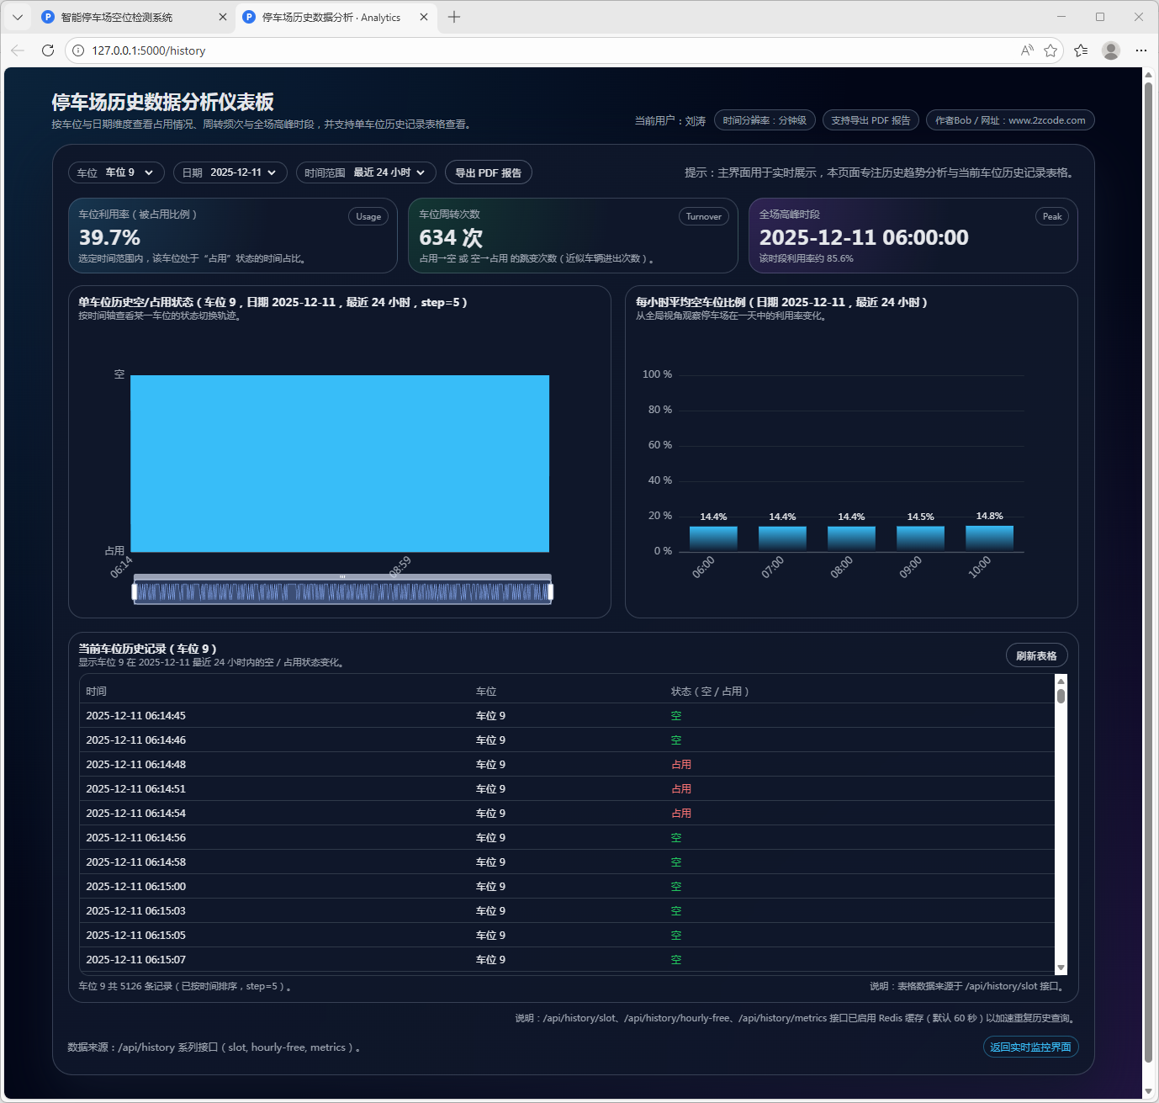Screen dimensions: 1159x1103
Task: Click the chart zoom slider left handle
Action: pyautogui.click(x=135, y=592)
